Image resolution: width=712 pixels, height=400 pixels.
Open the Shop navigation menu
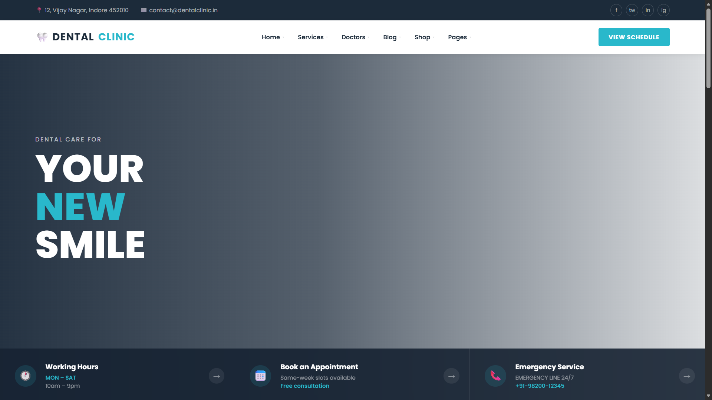(x=424, y=37)
